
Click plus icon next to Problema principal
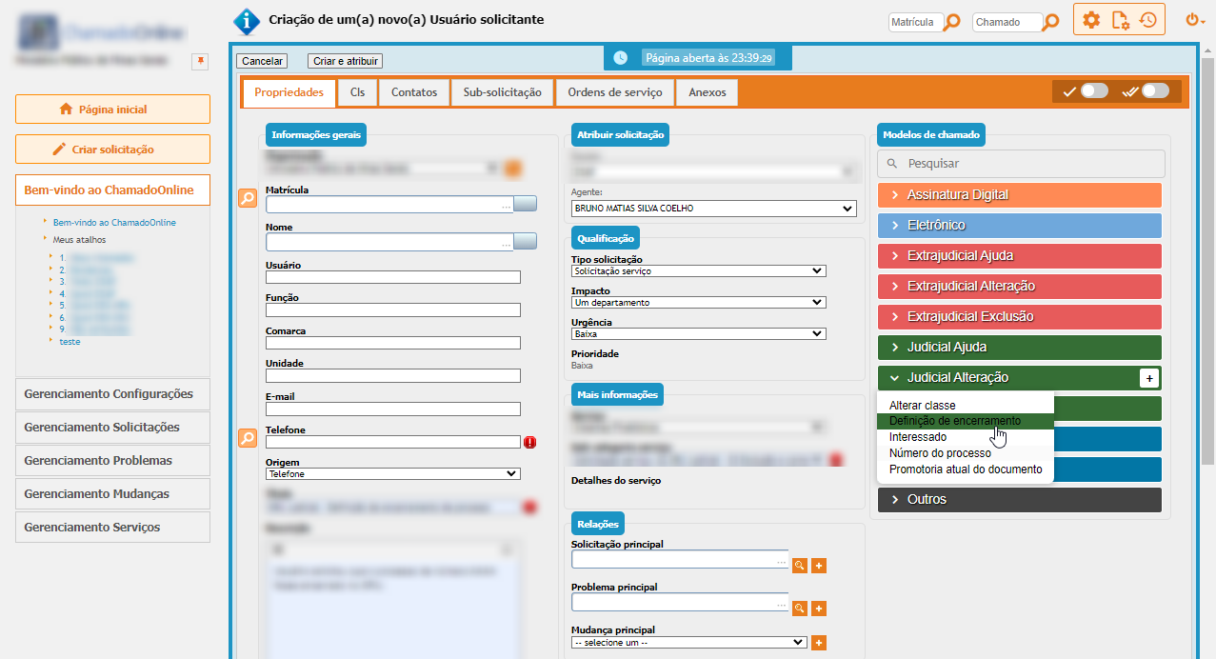(x=818, y=609)
